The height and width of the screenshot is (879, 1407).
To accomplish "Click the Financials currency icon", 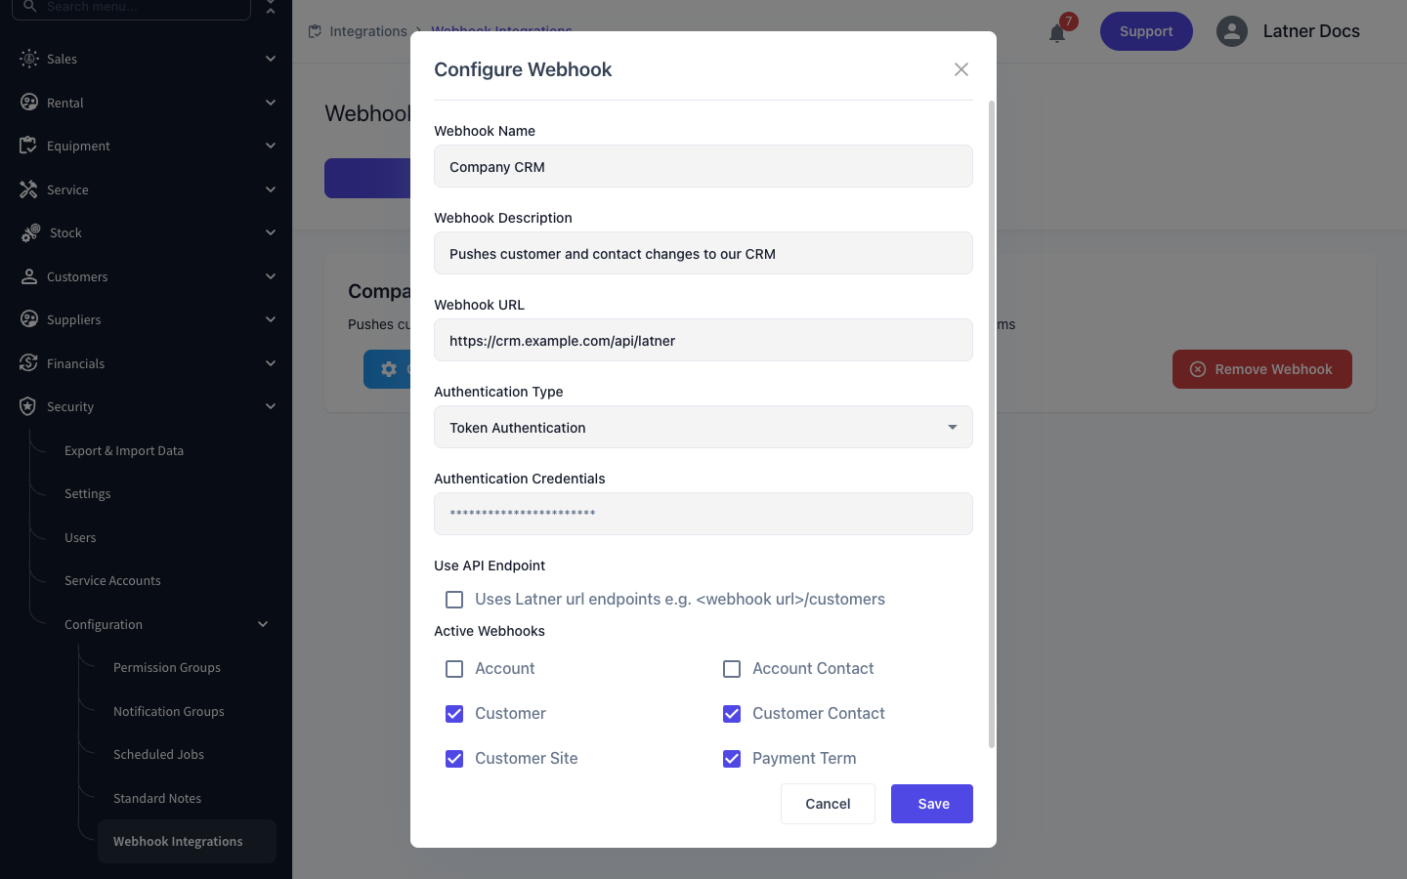I will [28, 363].
